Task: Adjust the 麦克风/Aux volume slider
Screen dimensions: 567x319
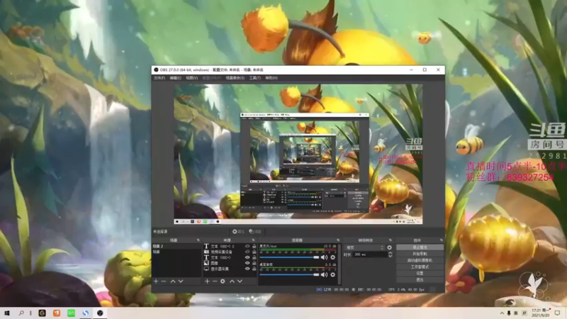Action: 289,257
